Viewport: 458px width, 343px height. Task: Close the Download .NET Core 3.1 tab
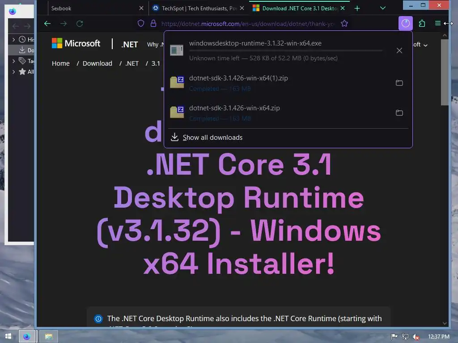[343, 8]
